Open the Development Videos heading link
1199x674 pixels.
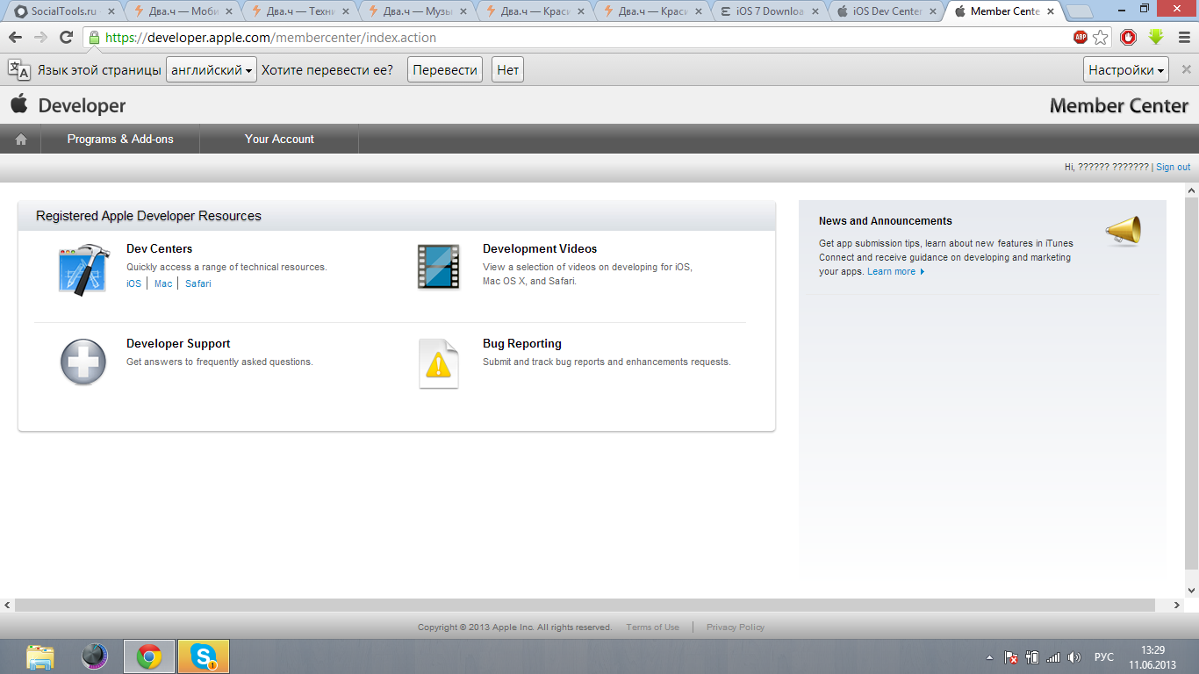tap(540, 248)
